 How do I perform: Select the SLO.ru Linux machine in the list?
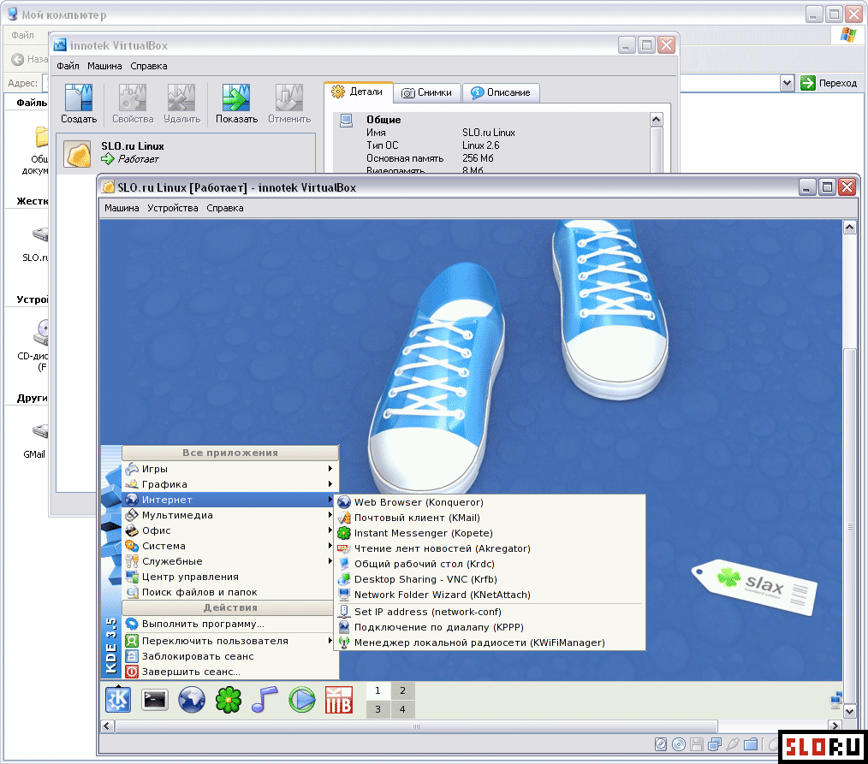click(x=186, y=153)
